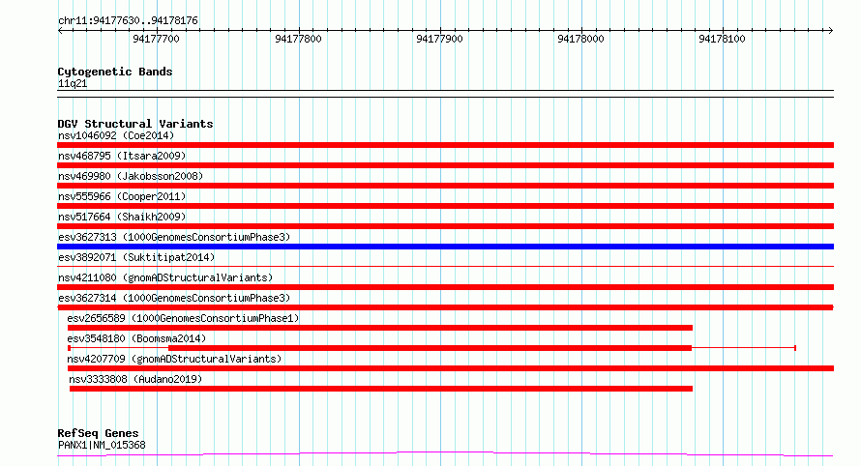Open variant nsv468795 (Itsara2009) label
The image size is (861, 466).
point(122,156)
